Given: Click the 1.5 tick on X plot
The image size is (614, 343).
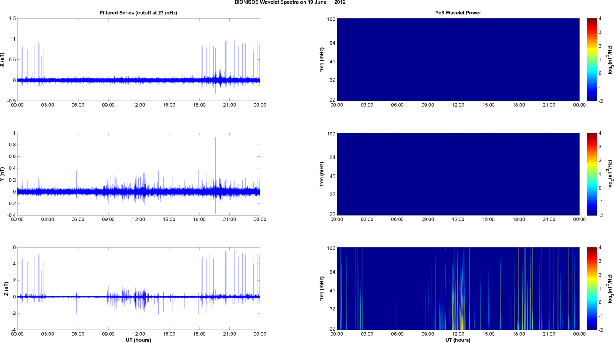Looking at the screenshot, I should click(x=12, y=19).
